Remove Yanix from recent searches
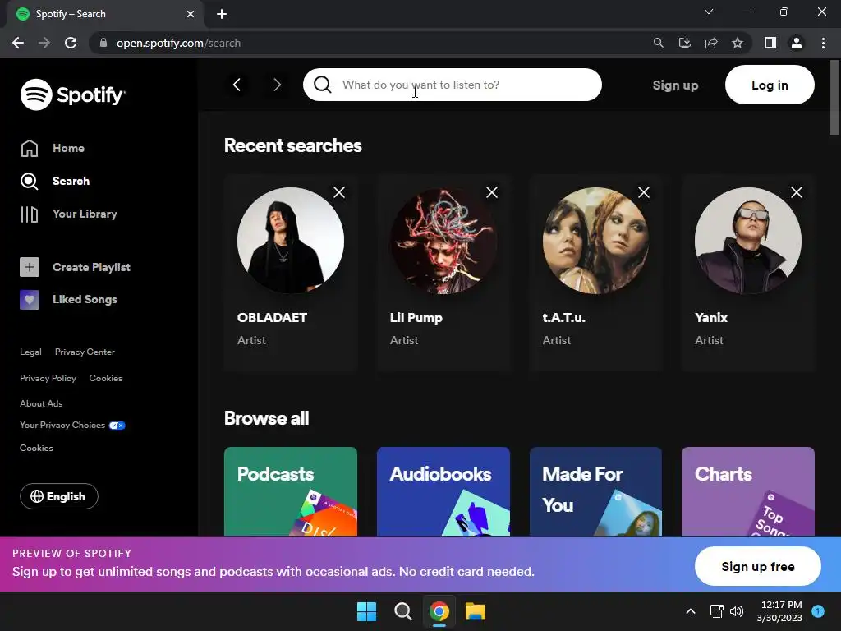 pos(797,192)
